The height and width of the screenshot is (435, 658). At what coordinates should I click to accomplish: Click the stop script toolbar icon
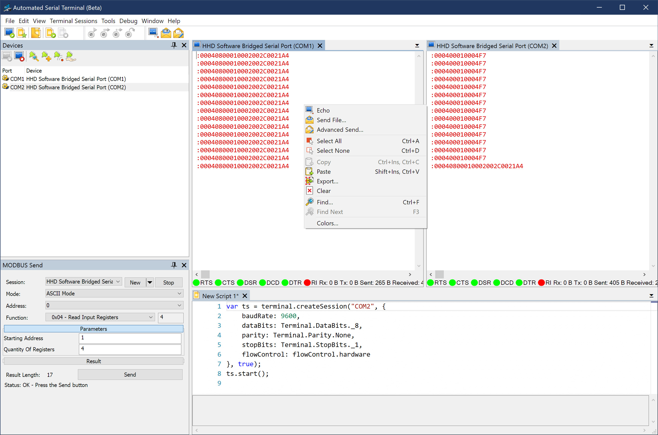63,33
